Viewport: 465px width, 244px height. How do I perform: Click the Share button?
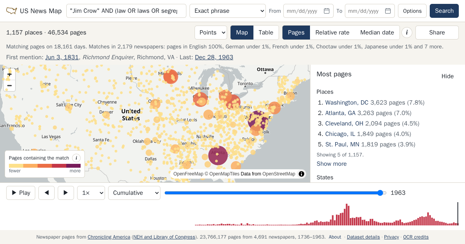click(437, 33)
